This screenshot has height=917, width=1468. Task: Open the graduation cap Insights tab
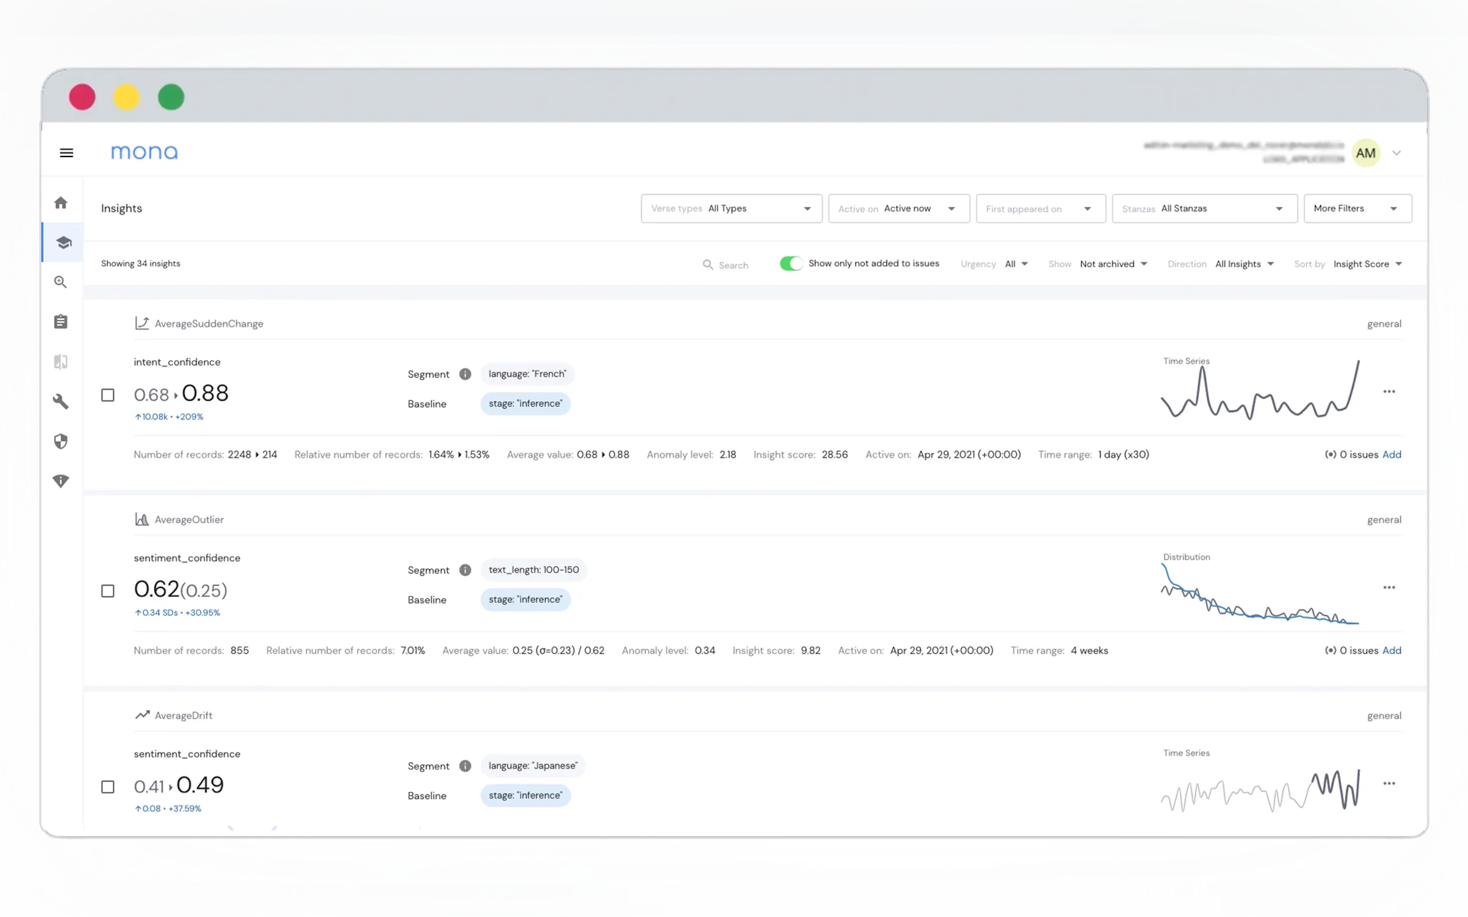tap(63, 243)
